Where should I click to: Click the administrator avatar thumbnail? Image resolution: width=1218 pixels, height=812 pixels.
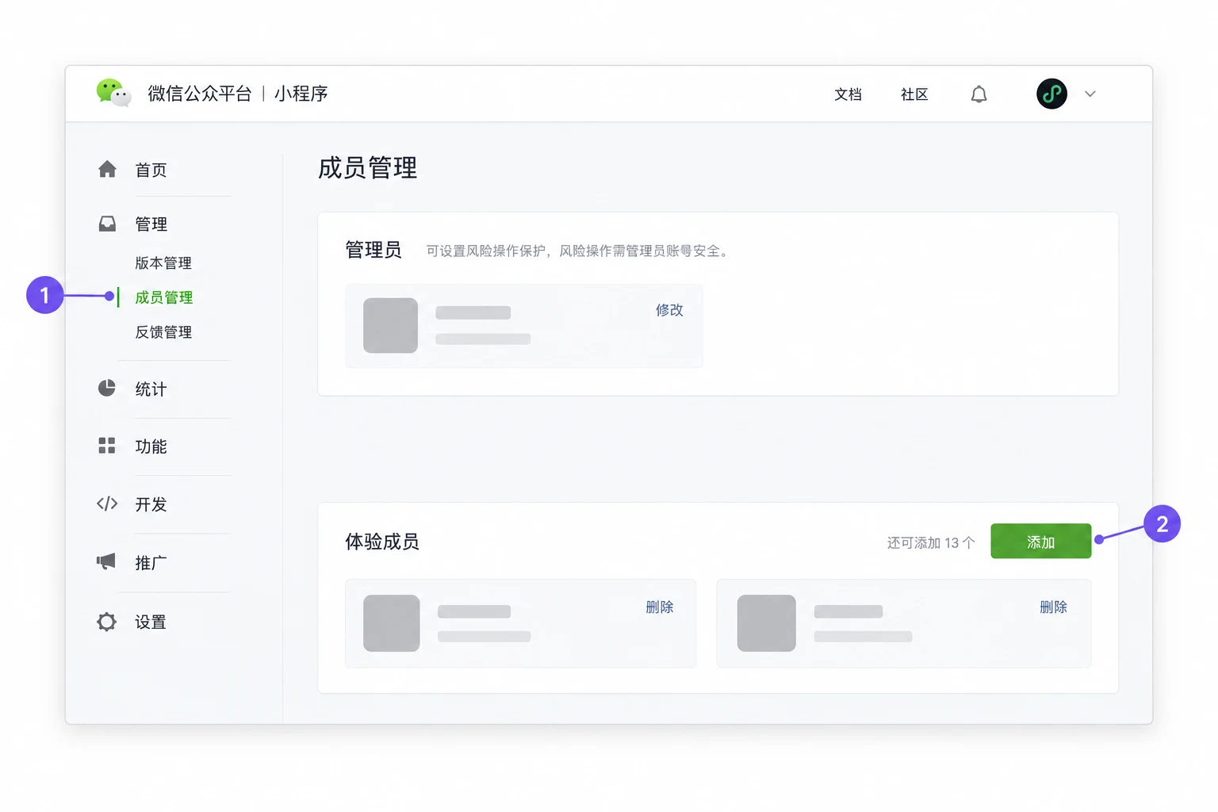[390, 325]
